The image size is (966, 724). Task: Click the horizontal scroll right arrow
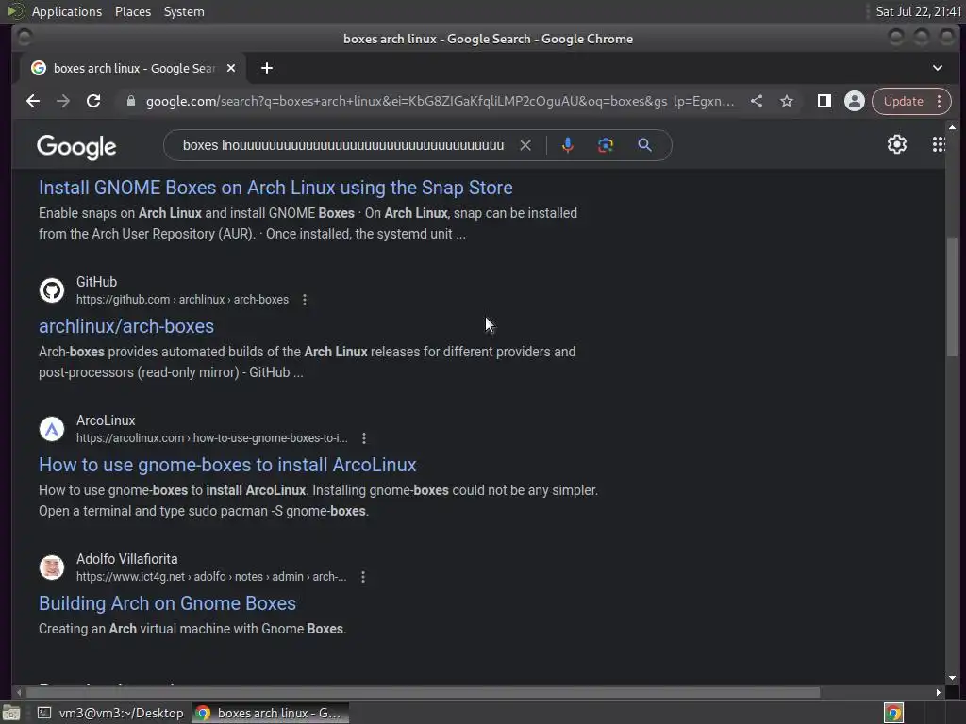click(x=939, y=693)
